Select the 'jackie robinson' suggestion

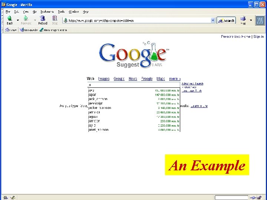click(x=134, y=108)
